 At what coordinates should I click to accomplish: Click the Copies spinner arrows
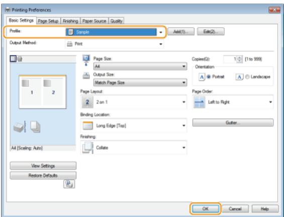[x=239, y=59]
